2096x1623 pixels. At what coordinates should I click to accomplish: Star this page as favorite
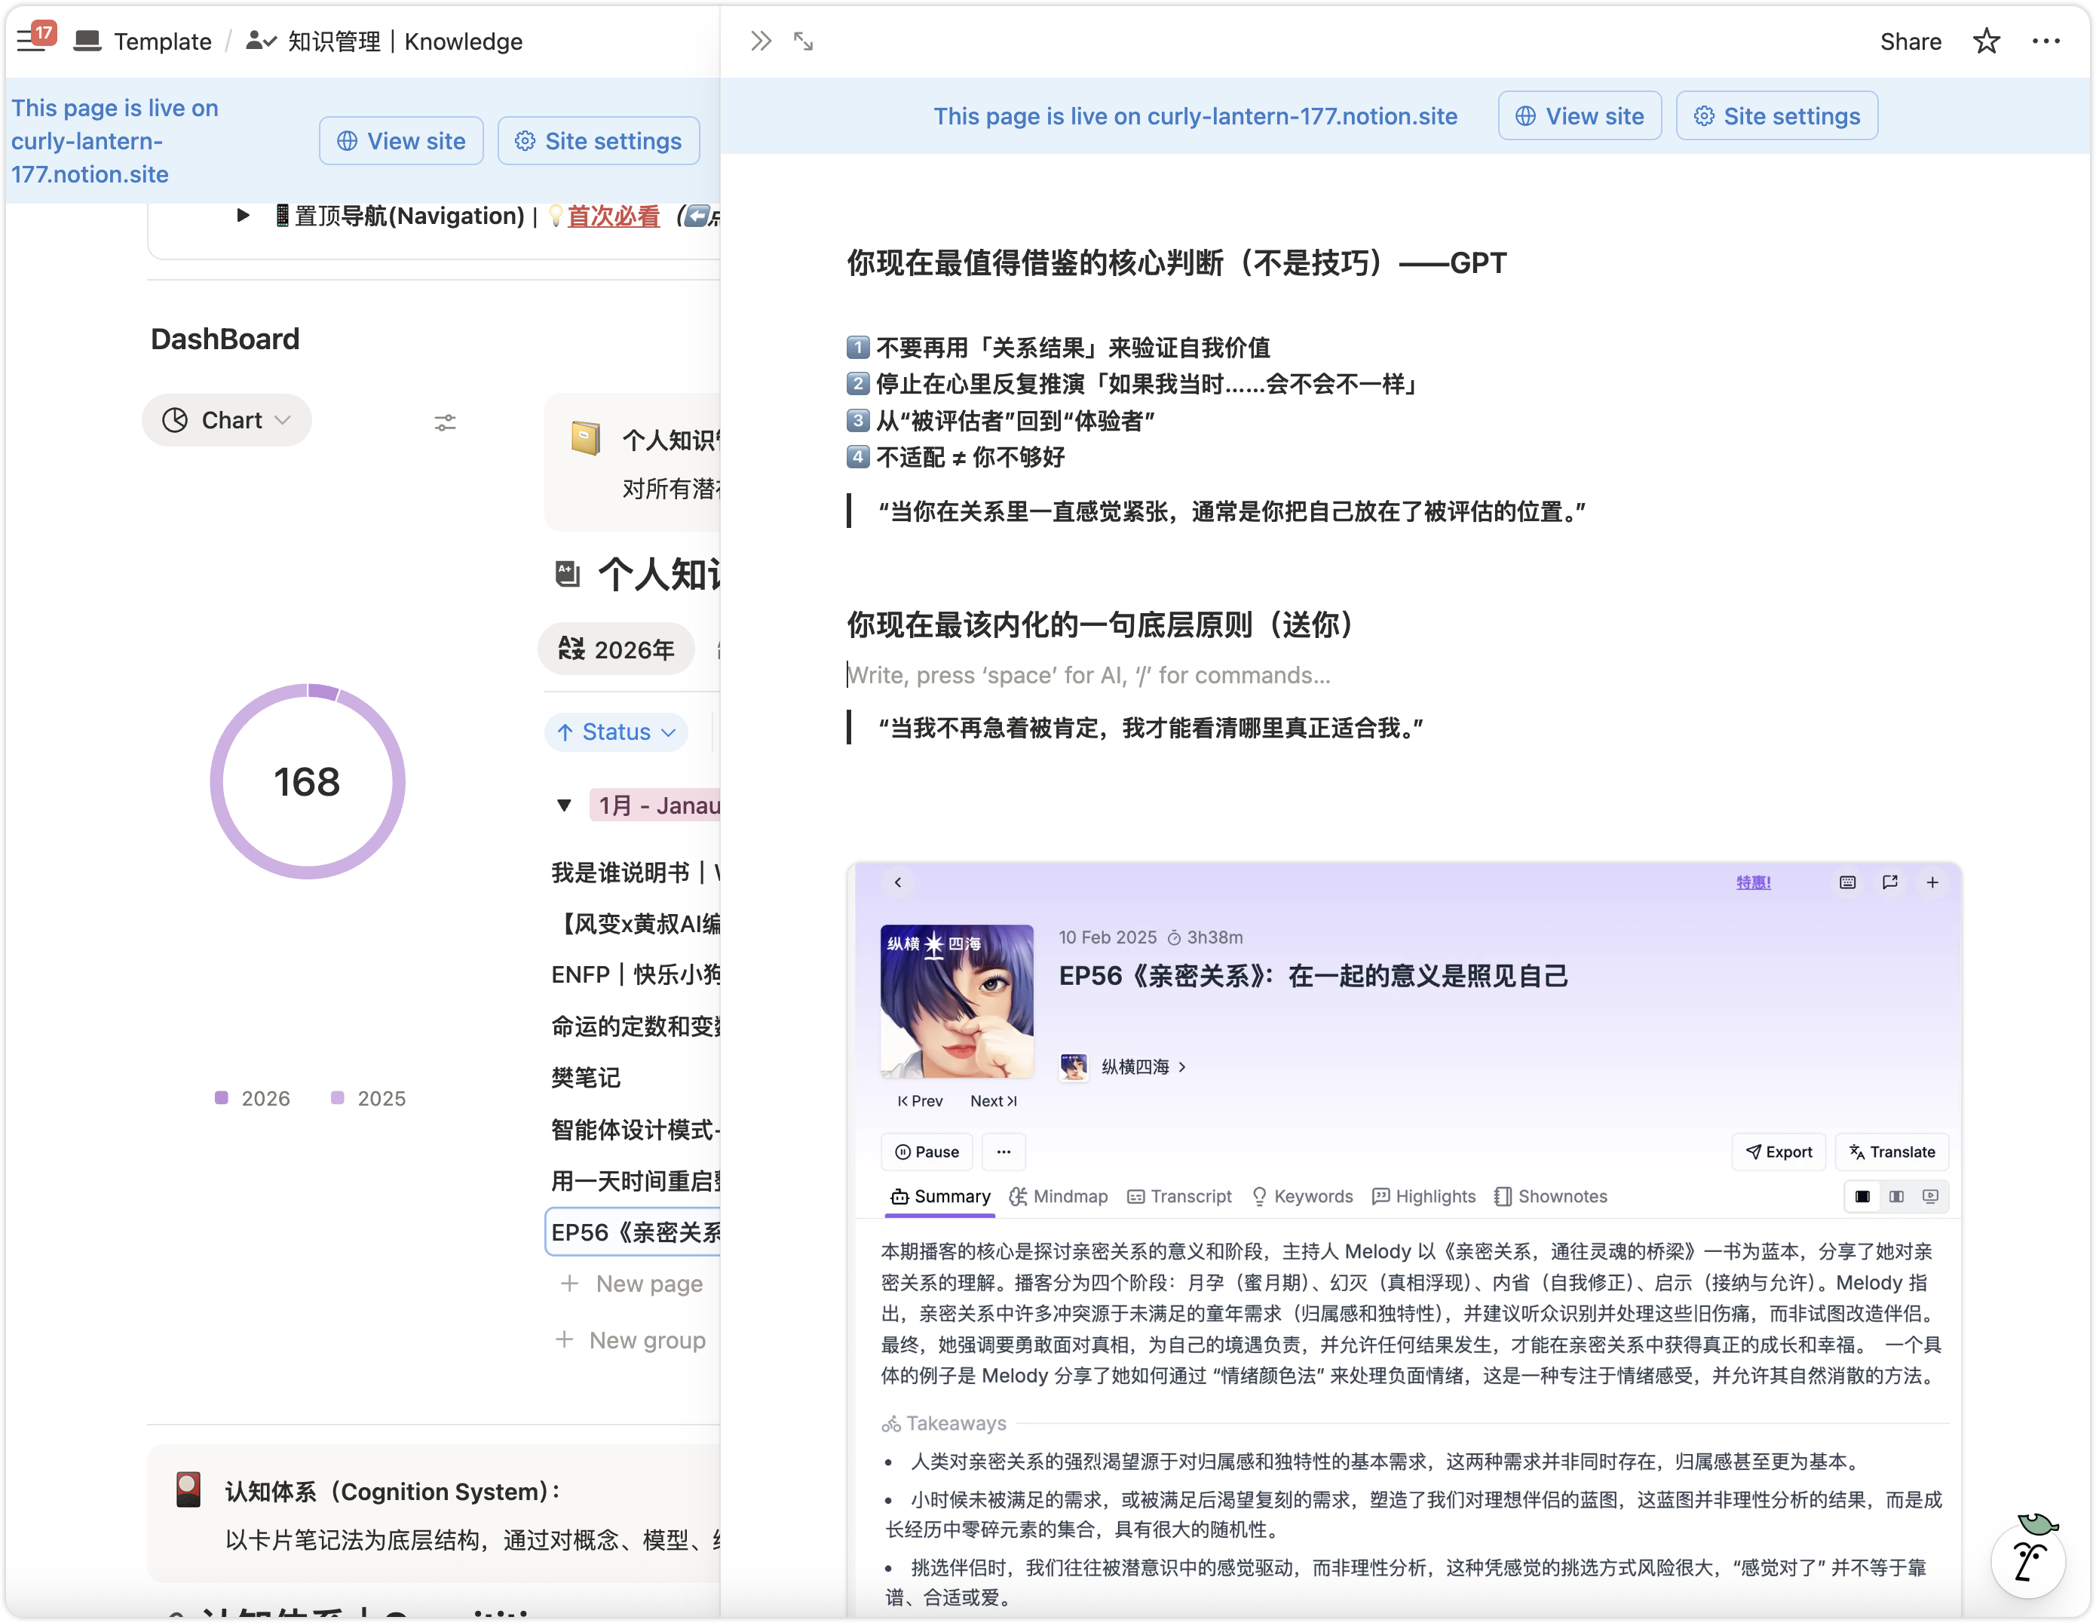coord(1986,41)
